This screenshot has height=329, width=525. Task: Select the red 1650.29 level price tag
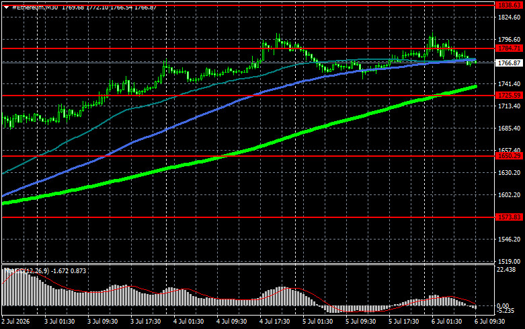[x=509, y=156]
